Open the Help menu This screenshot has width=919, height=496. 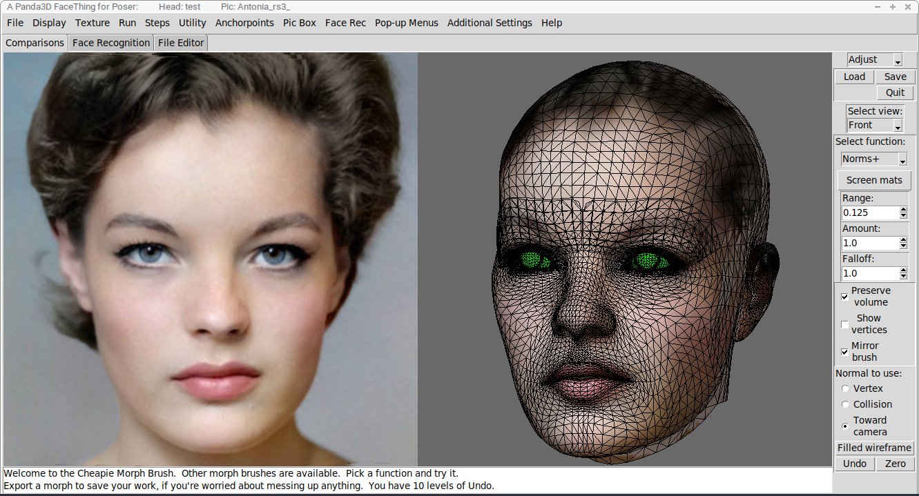pyautogui.click(x=552, y=23)
